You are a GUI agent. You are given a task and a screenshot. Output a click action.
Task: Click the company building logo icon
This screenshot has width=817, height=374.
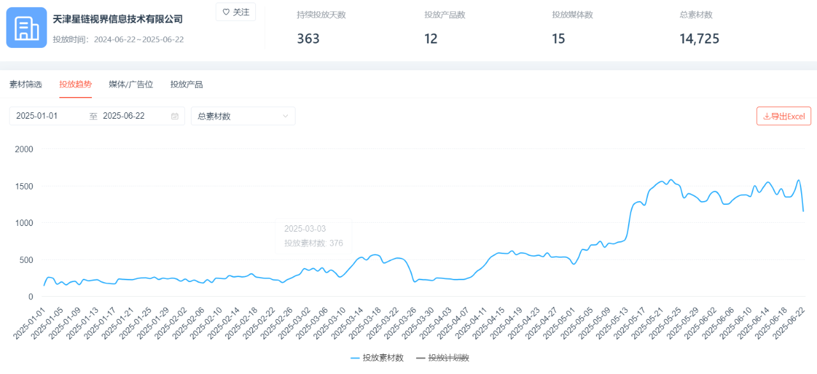click(26, 27)
